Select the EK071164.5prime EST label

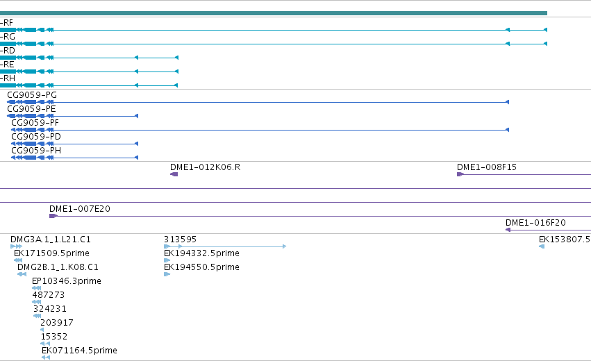coord(79,351)
